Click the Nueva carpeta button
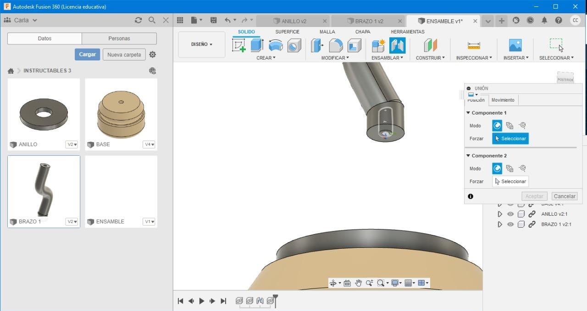Image resolution: width=587 pixels, height=311 pixels. (124, 55)
